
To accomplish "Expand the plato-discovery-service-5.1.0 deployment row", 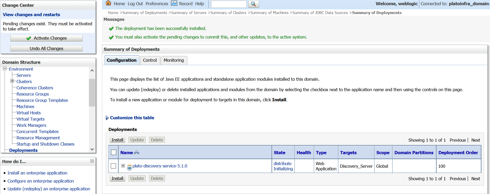I will click(x=123, y=166).
